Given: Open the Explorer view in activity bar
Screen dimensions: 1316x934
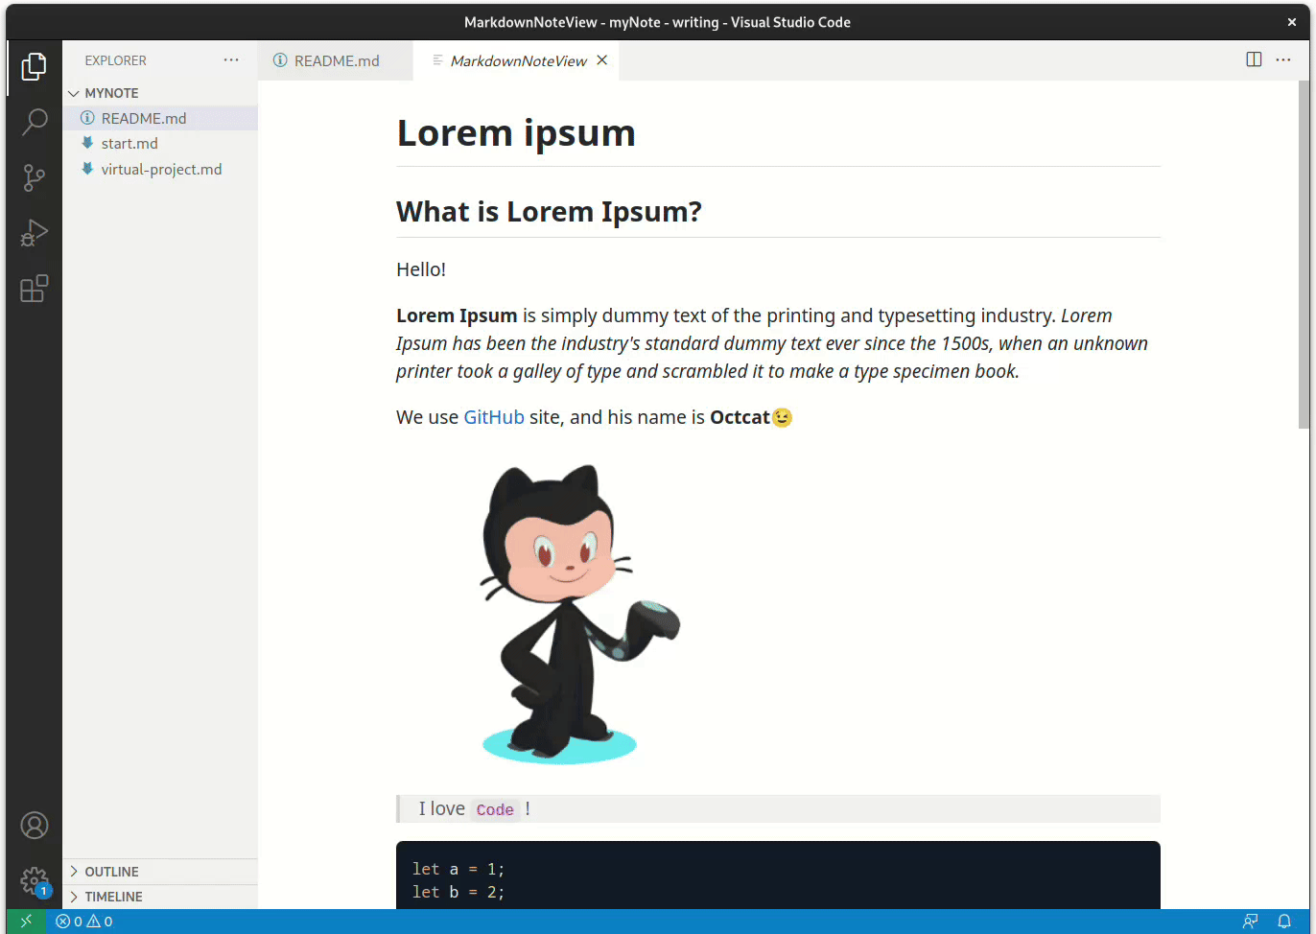Looking at the screenshot, I should [x=34, y=66].
